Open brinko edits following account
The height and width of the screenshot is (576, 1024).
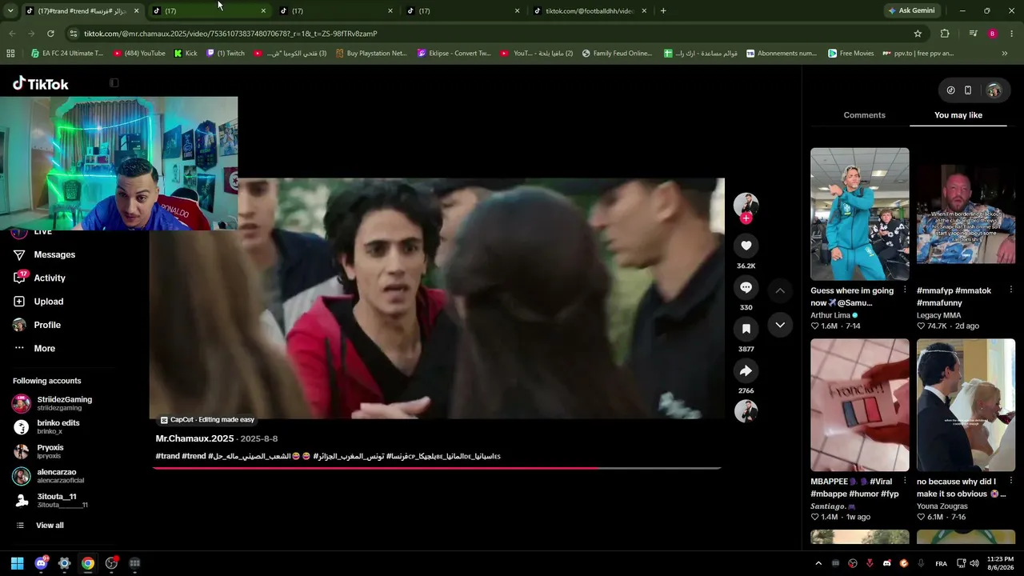tap(58, 426)
